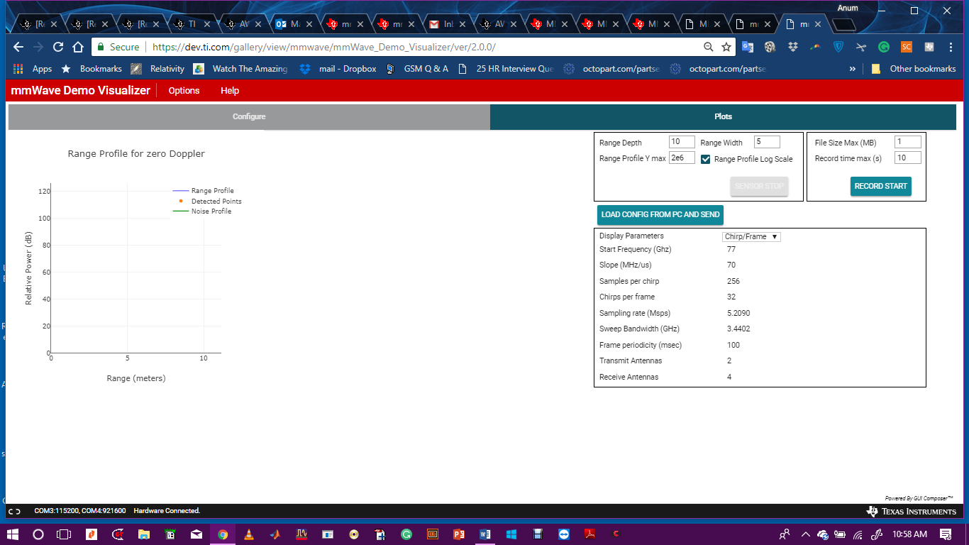Click the film reel extension icon
Screen dimensions: 969x545
pyautogui.click(x=770, y=47)
